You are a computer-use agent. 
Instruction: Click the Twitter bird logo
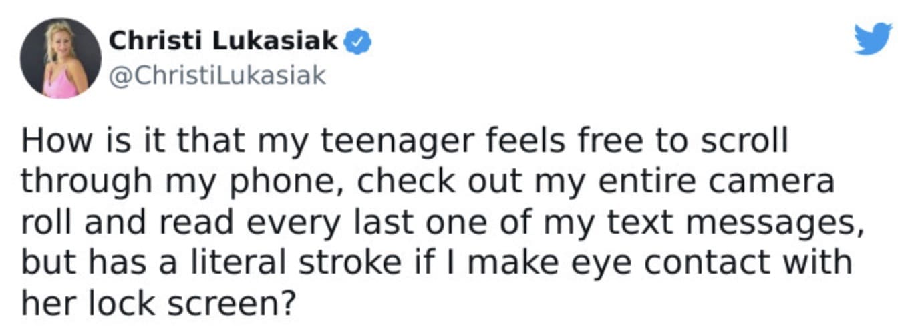point(873,39)
